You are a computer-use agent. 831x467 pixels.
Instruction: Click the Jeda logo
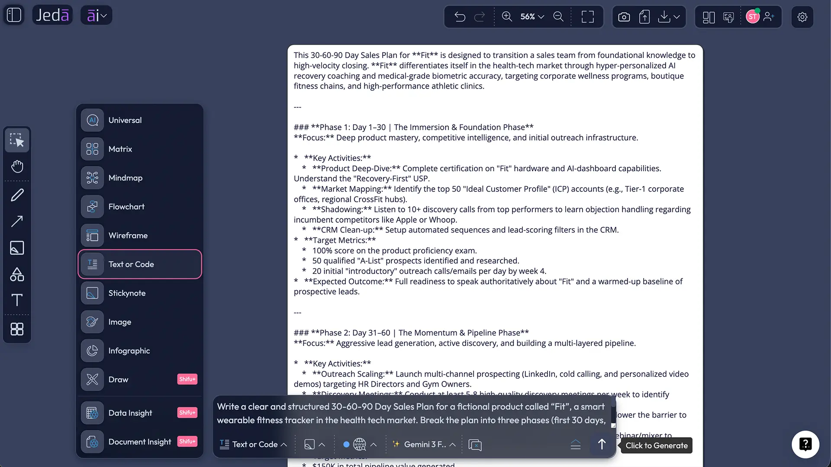52,15
